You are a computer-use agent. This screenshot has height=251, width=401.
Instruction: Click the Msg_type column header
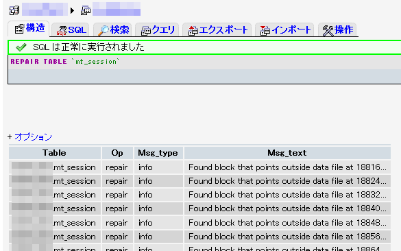(158, 153)
